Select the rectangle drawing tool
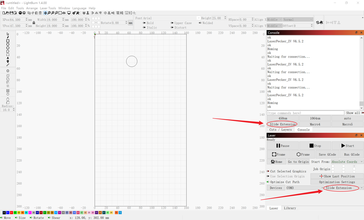 click(x=8, y=41)
